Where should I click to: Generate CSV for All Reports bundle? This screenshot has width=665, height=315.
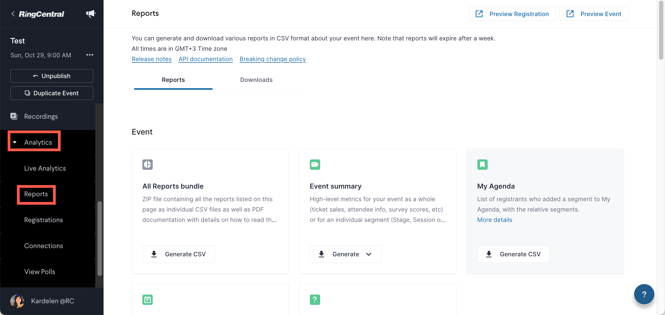pos(178,254)
